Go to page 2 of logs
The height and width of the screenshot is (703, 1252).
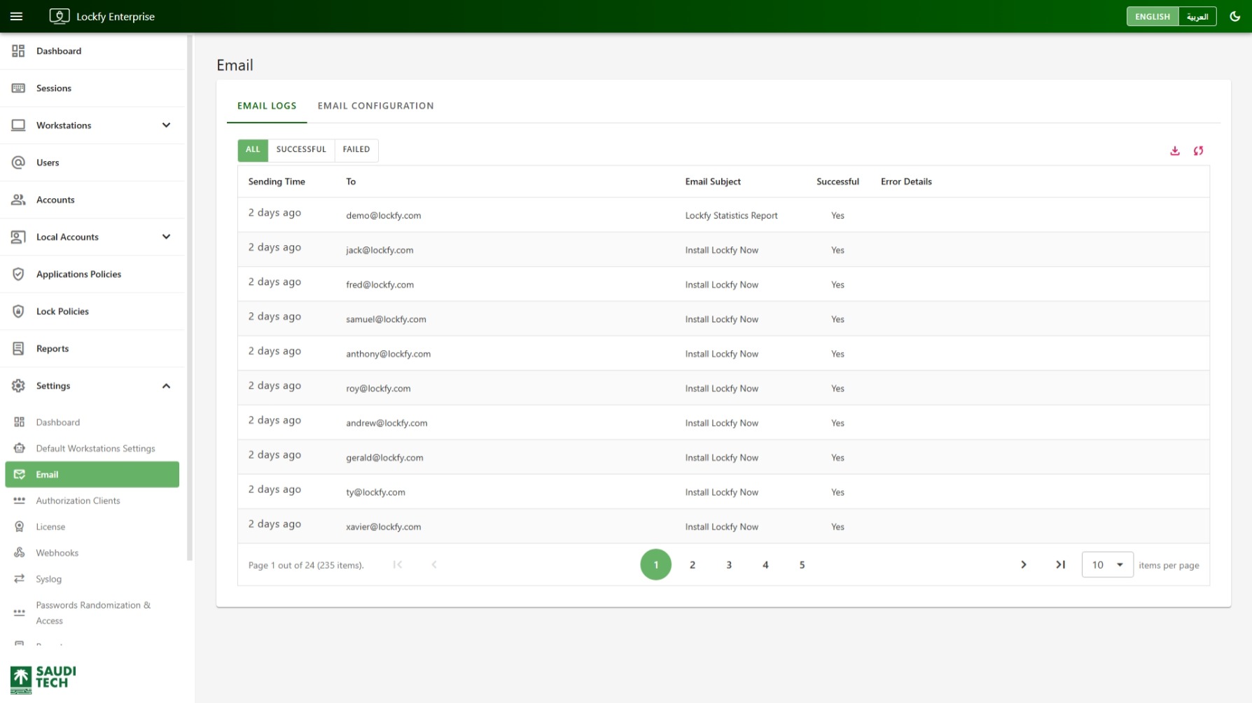click(x=693, y=565)
